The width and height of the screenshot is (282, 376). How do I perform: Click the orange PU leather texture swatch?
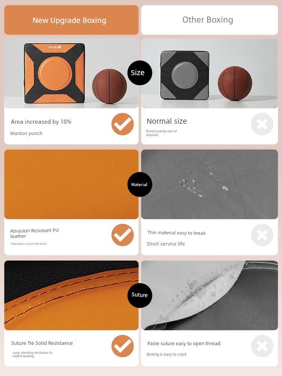coord(71,184)
